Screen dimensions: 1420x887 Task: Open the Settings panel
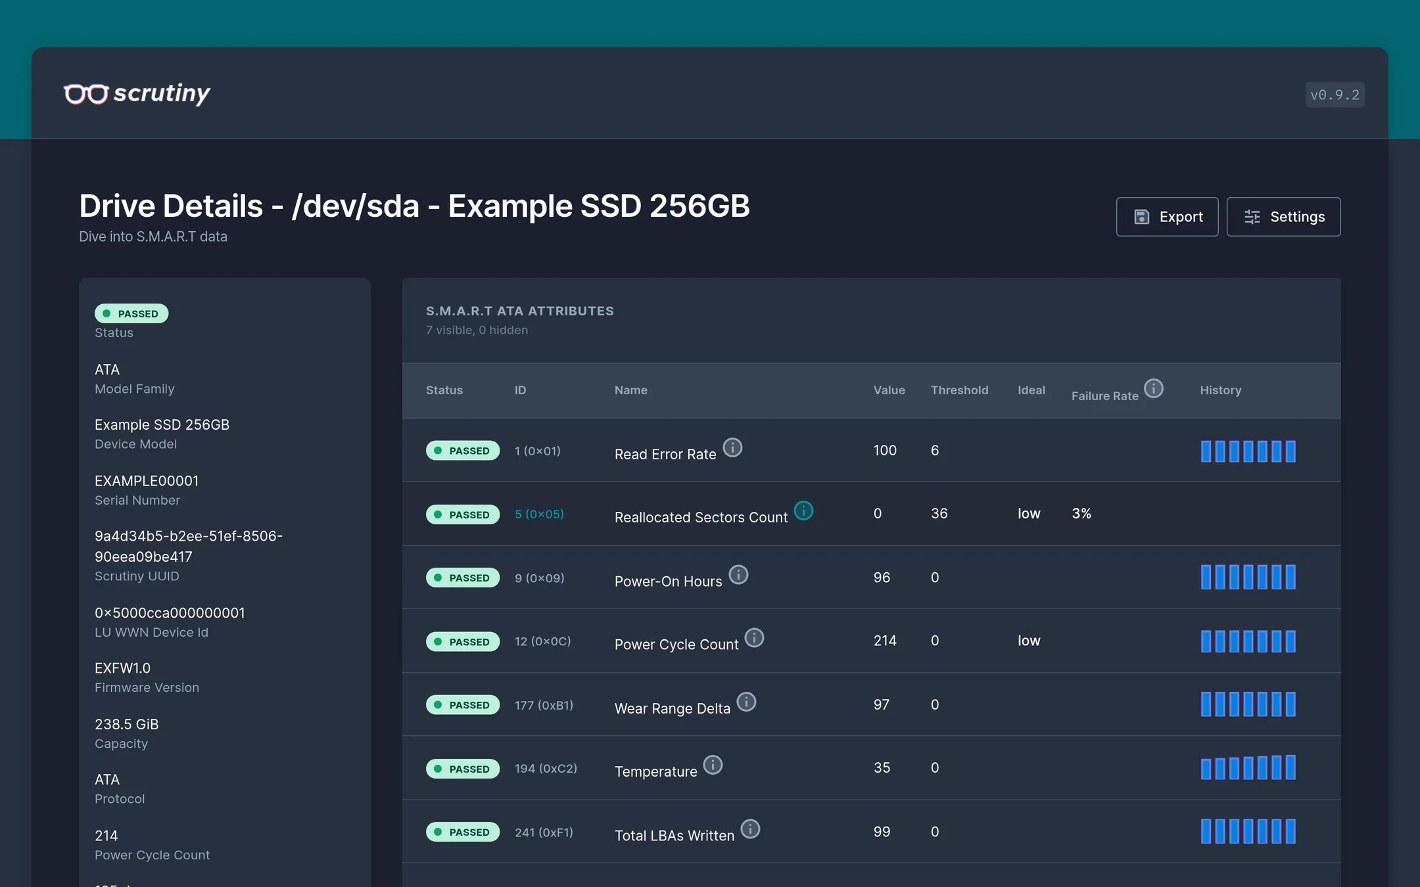[1283, 217]
